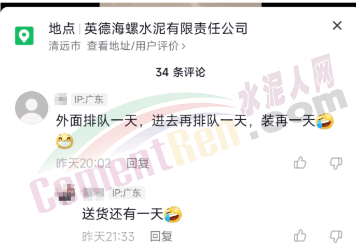Open 查看地址/用户评价 link

click(x=133, y=46)
